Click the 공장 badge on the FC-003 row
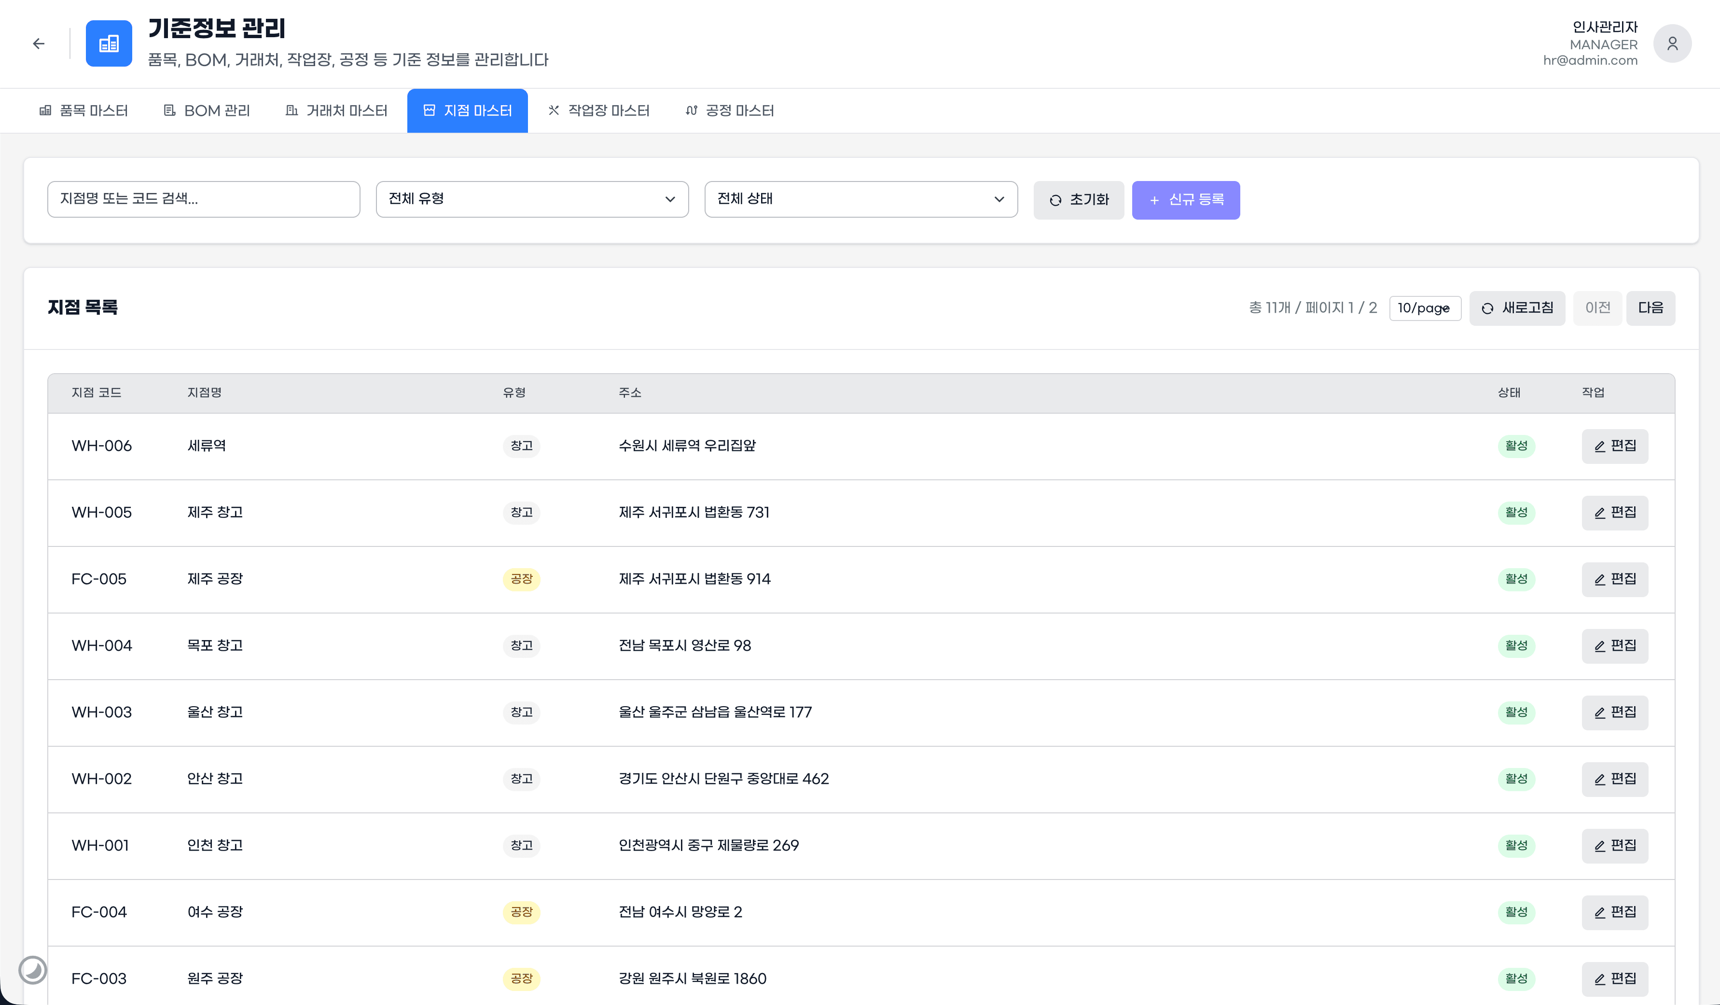 click(x=522, y=978)
